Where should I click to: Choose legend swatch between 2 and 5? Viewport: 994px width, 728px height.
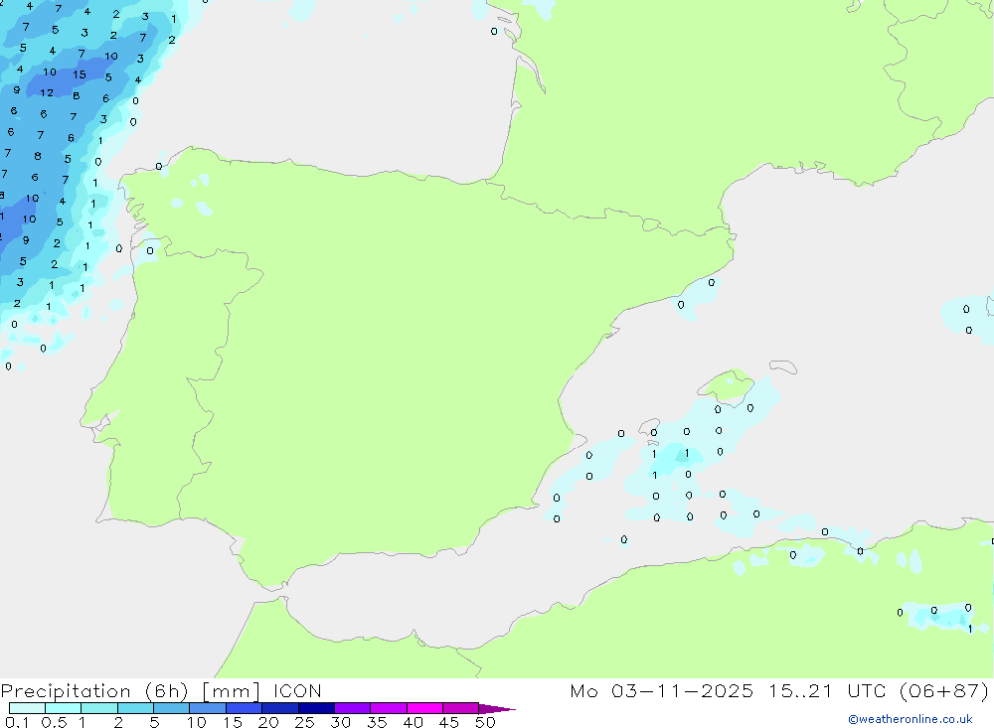tap(135, 708)
